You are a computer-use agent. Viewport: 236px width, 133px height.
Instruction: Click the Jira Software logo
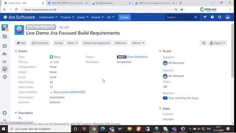pyautogui.click(x=19, y=17)
